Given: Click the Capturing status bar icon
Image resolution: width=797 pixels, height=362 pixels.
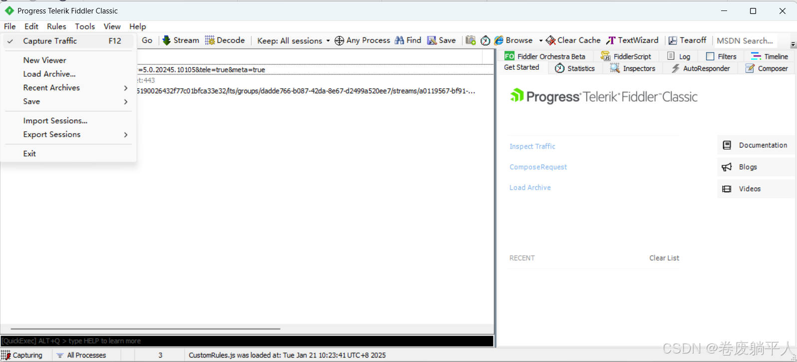Looking at the screenshot, I should tap(5, 356).
